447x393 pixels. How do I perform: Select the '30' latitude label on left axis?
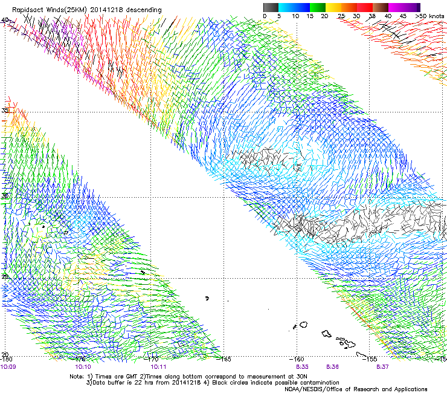5,196
